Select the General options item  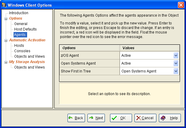20,24
